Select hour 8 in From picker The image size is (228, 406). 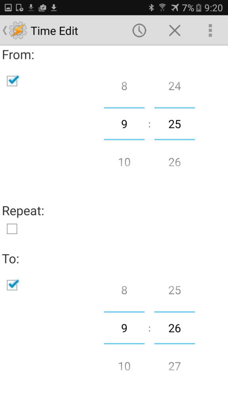click(x=124, y=86)
